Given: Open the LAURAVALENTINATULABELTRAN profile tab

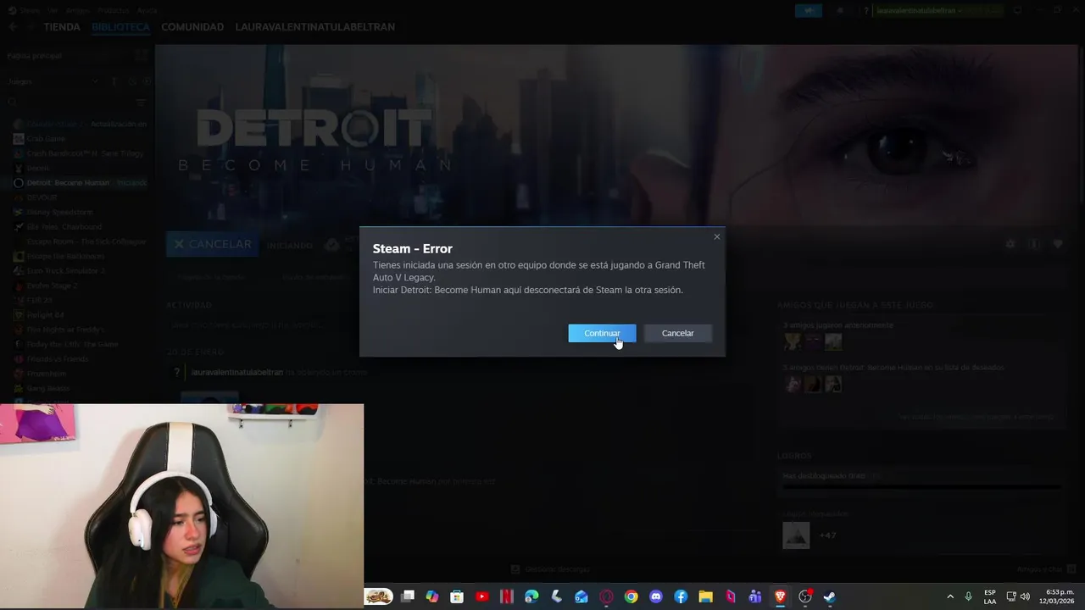Looking at the screenshot, I should [x=314, y=27].
